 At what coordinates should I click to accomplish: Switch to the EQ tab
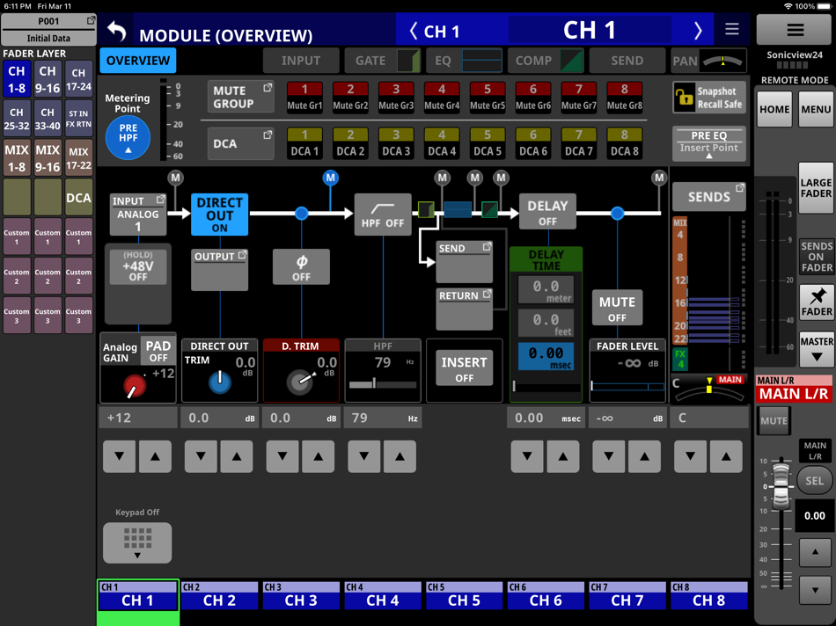click(x=465, y=60)
